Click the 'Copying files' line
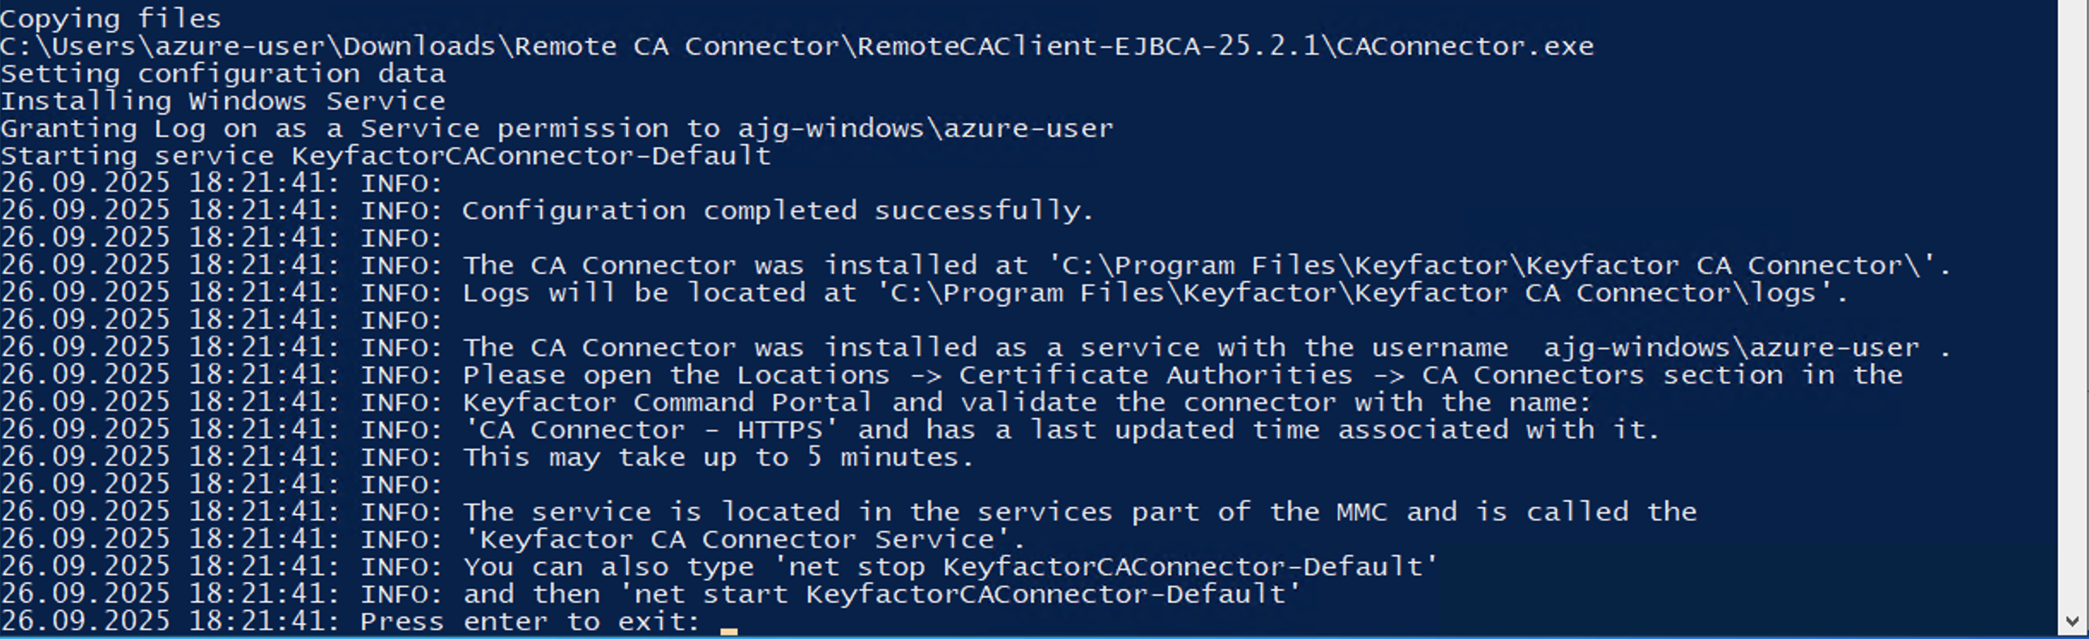2089x639 pixels. [111, 19]
